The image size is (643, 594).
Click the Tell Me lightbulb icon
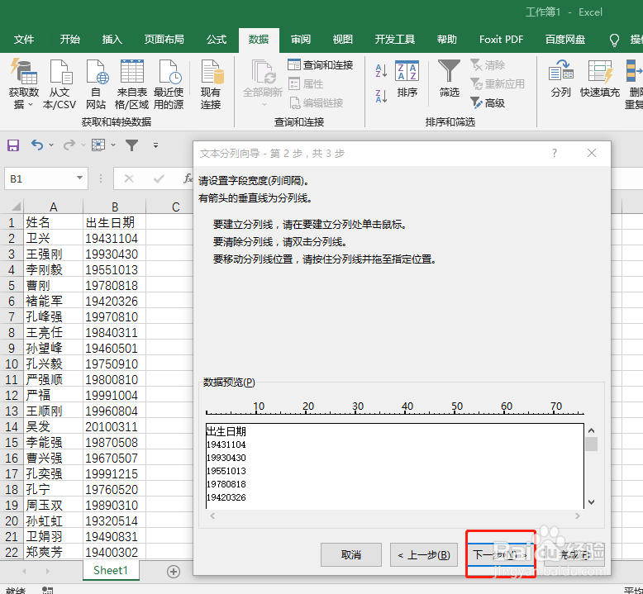614,40
